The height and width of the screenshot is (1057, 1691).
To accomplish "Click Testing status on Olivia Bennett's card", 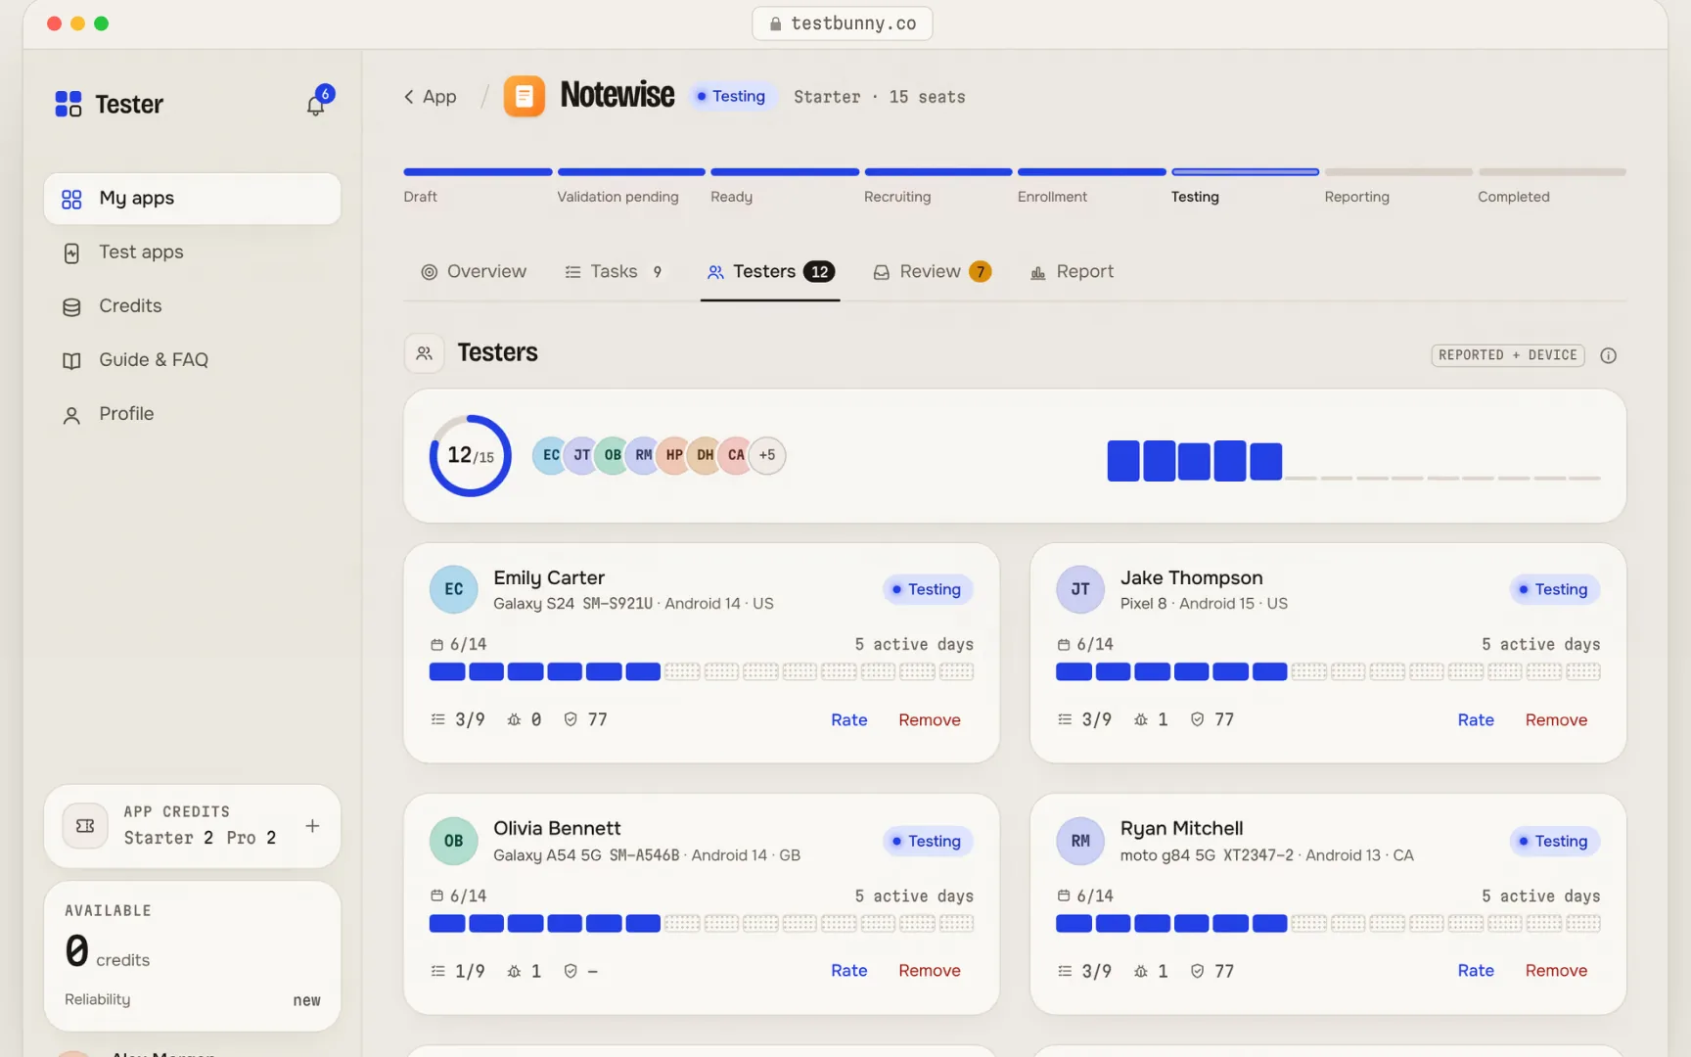I will [927, 841].
